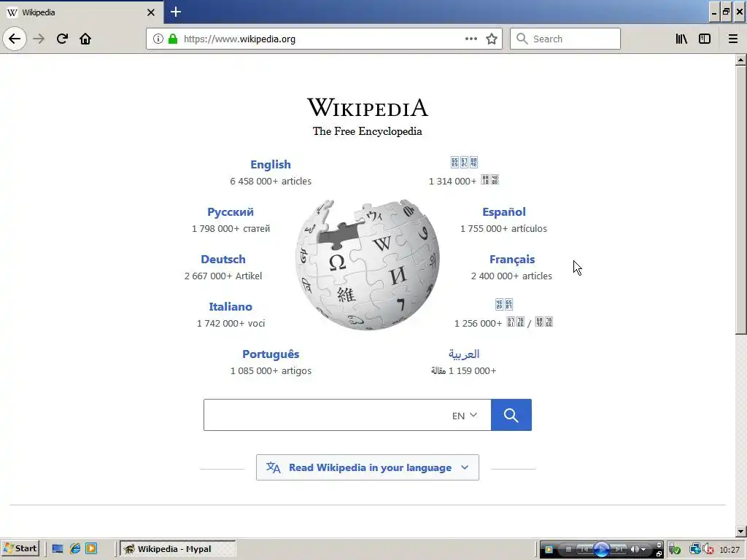747x560 pixels.
Task: Close the Wikipedia tab
Action: pyautogui.click(x=150, y=12)
